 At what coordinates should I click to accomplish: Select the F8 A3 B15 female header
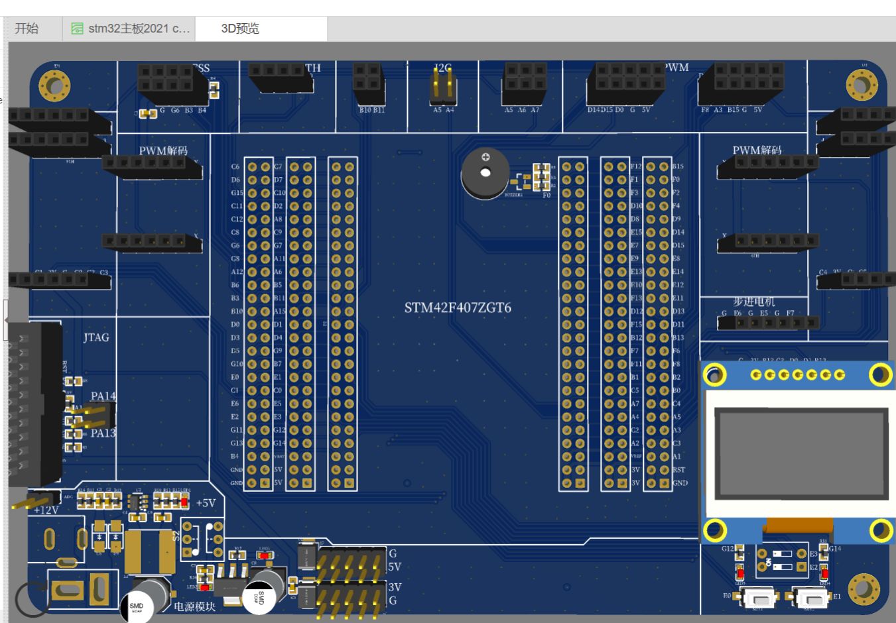(741, 85)
